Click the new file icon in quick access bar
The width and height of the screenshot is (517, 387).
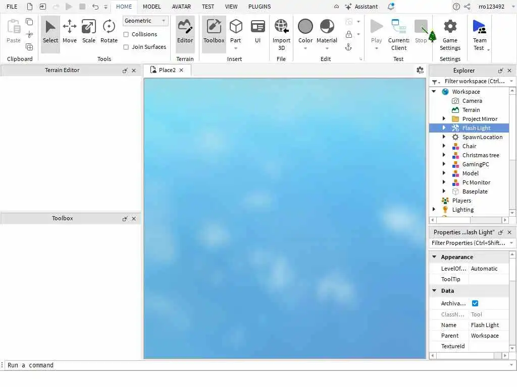pos(30,7)
